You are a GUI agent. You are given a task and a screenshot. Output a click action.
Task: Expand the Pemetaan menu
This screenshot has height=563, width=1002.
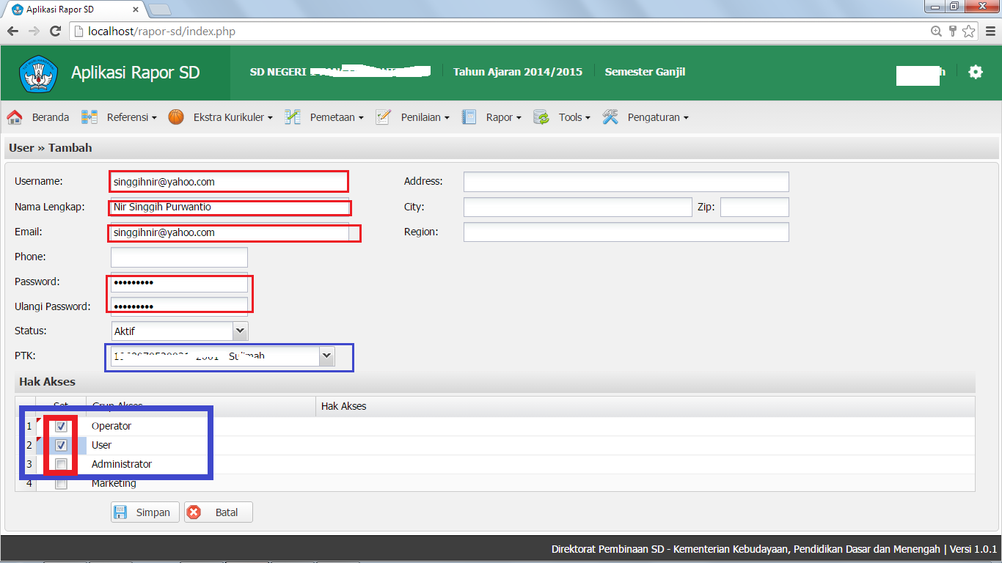(x=337, y=117)
